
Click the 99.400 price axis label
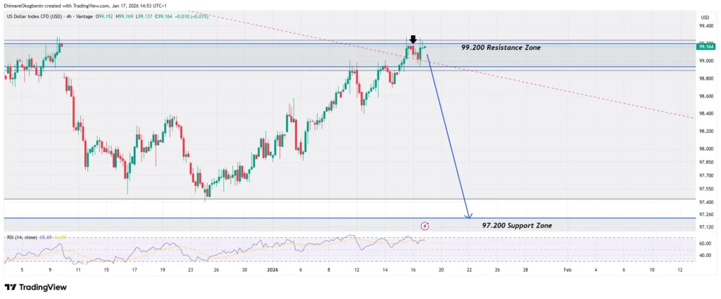click(x=706, y=26)
